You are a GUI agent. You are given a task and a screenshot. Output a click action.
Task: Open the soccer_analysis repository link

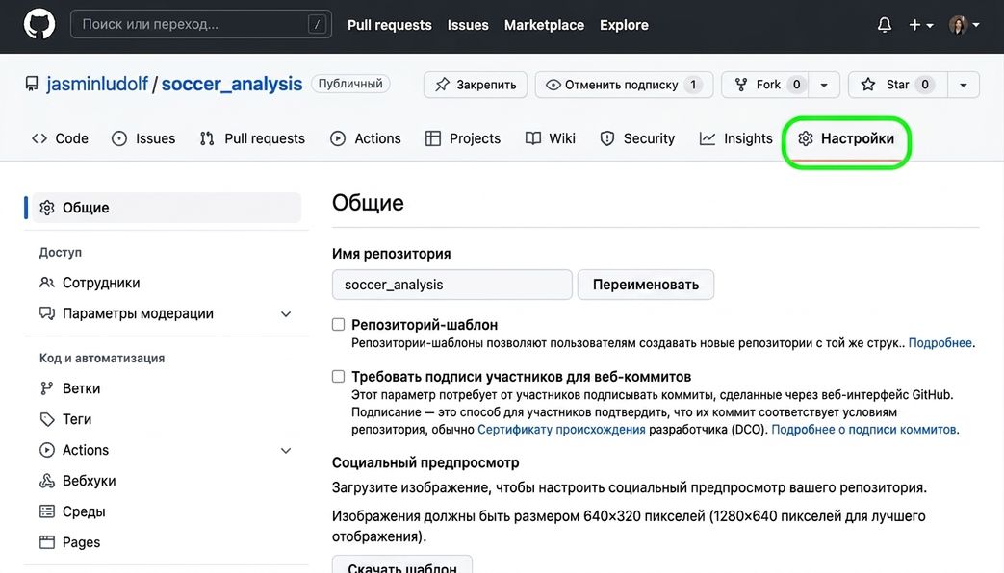pos(232,84)
